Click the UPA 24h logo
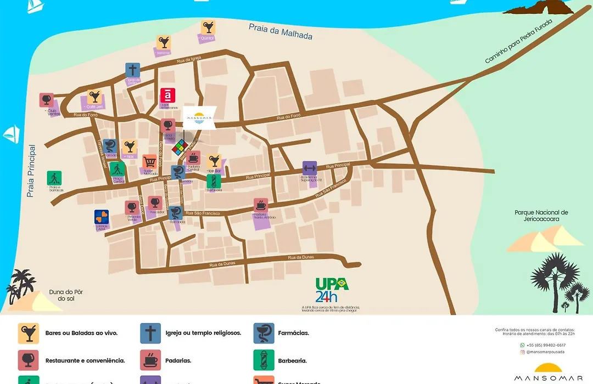 (332, 290)
